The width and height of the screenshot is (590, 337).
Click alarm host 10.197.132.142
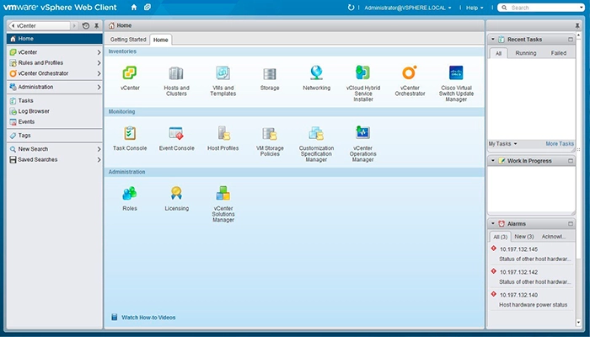[x=518, y=272]
